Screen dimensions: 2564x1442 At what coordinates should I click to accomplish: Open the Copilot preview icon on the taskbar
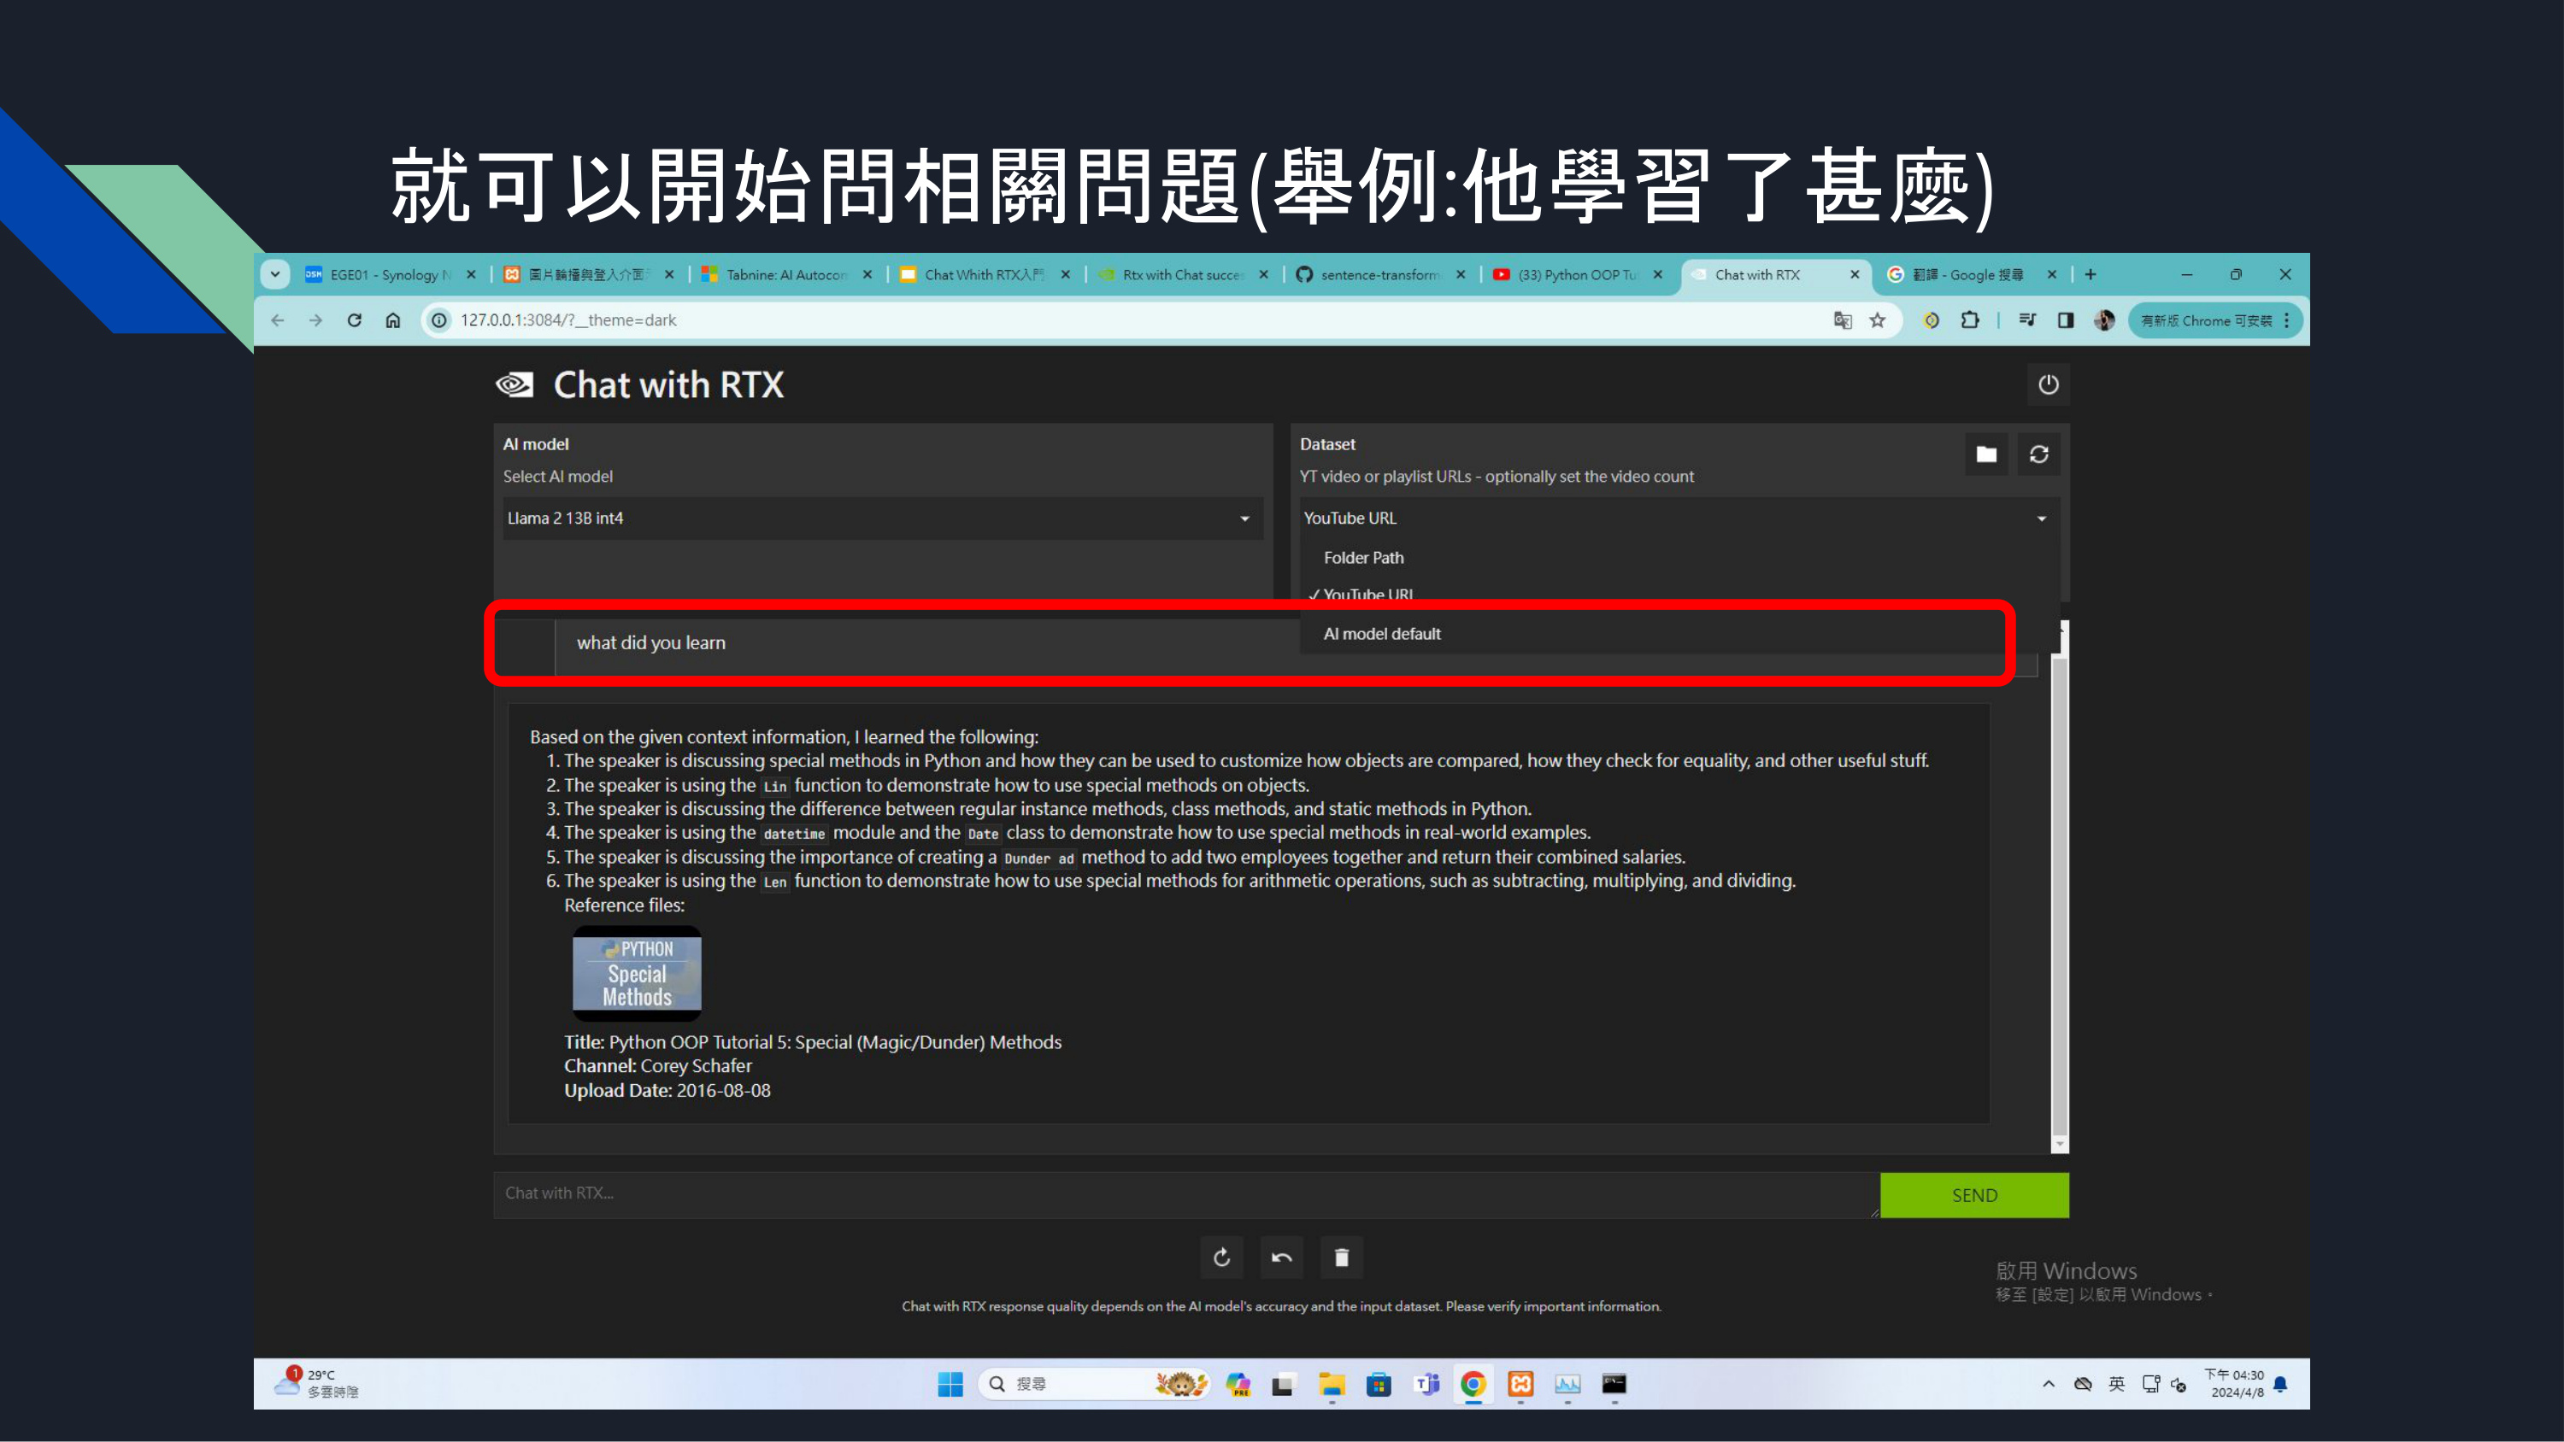click(x=1238, y=1384)
